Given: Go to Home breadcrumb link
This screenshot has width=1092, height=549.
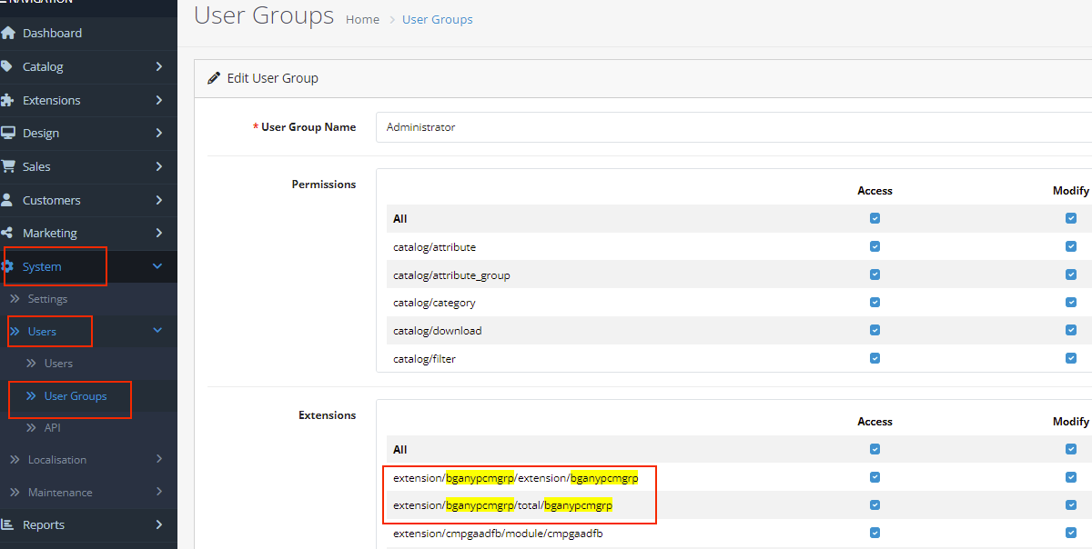Looking at the screenshot, I should (362, 19).
